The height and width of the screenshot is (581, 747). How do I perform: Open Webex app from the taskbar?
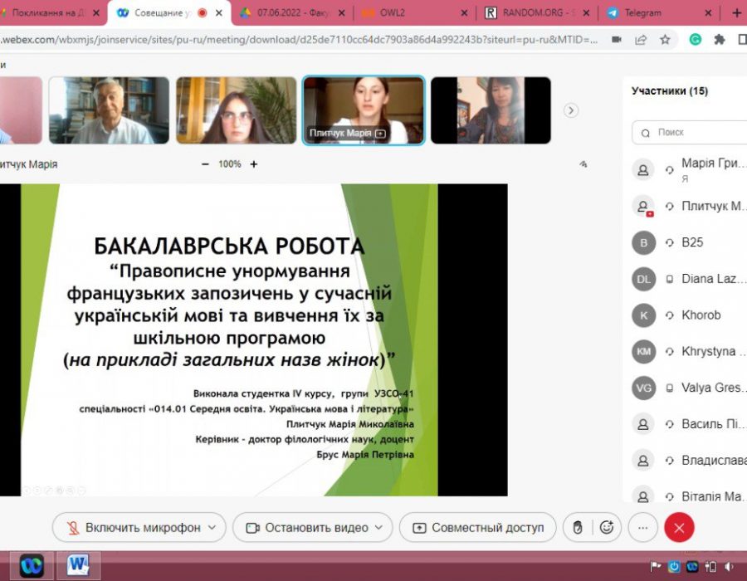[x=32, y=565]
